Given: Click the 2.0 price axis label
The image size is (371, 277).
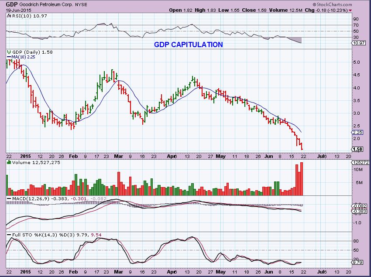Looking at the screenshot, I should point(357,139).
